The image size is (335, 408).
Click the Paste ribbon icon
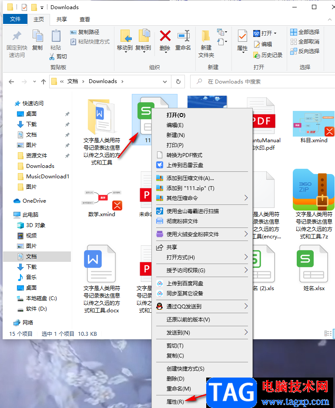(x=56, y=37)
